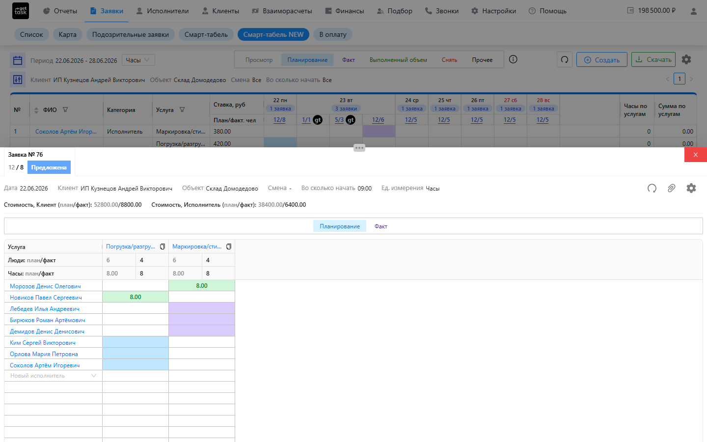Open the user profile icon in the top bar

694,11
